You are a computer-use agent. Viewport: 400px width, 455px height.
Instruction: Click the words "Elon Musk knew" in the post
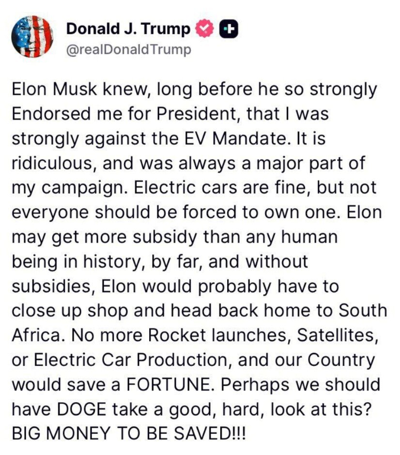pyautogui.click(x=62, y=90)
